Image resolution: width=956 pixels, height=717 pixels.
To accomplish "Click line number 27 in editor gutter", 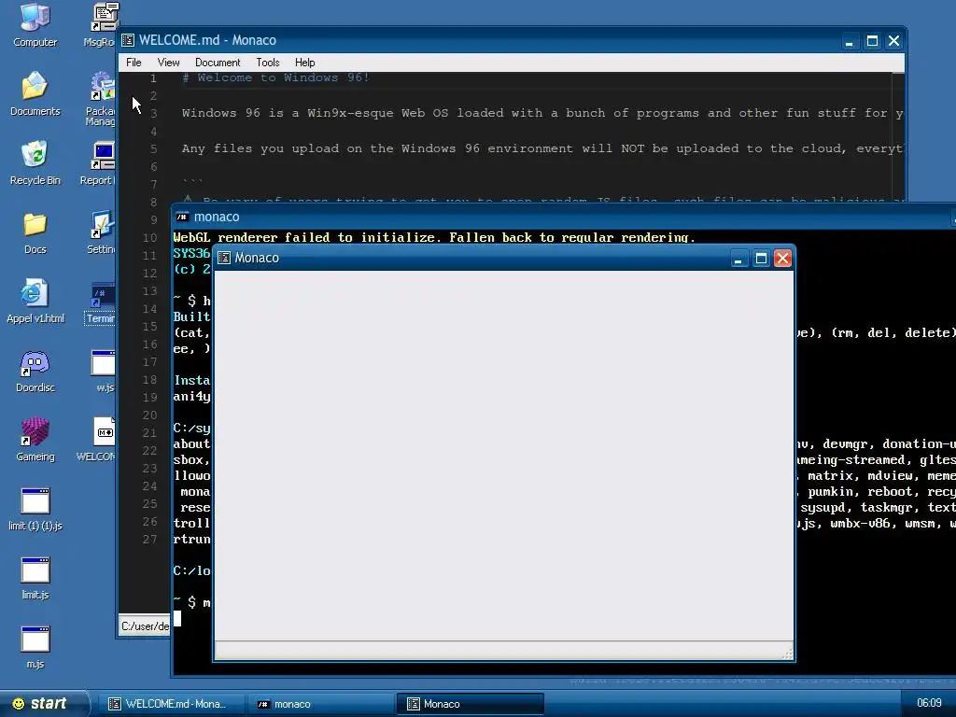I will click(150, 540).
